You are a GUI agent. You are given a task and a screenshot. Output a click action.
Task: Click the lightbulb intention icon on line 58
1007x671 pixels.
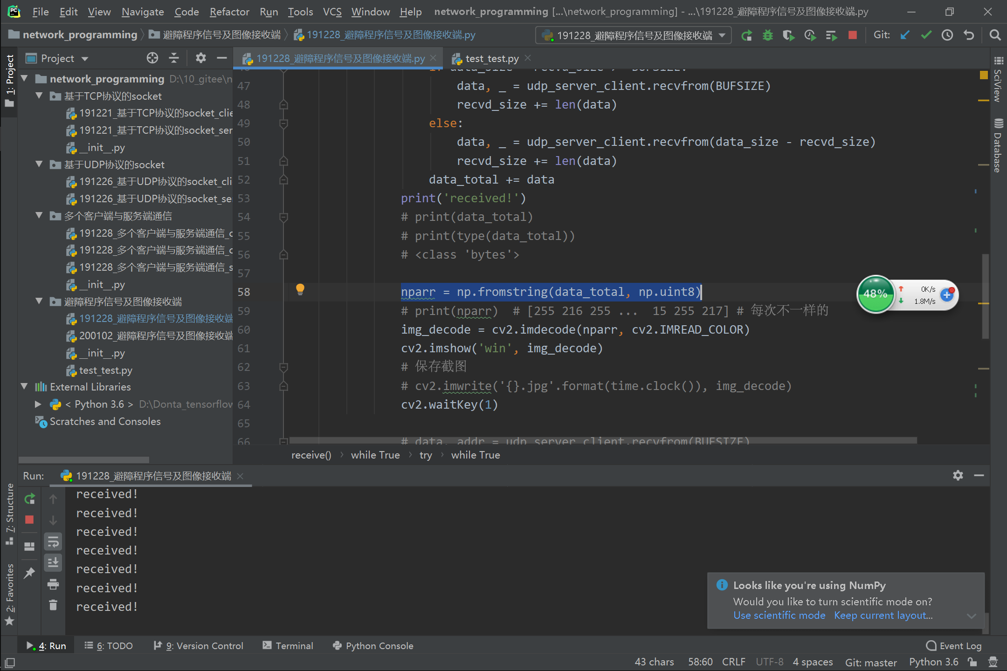tap(300, 289)
